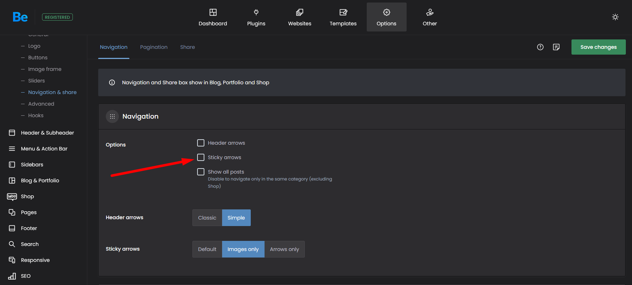632x285 pixels.
Task: Click the Sidebars icon
Action: pos(12,165)
